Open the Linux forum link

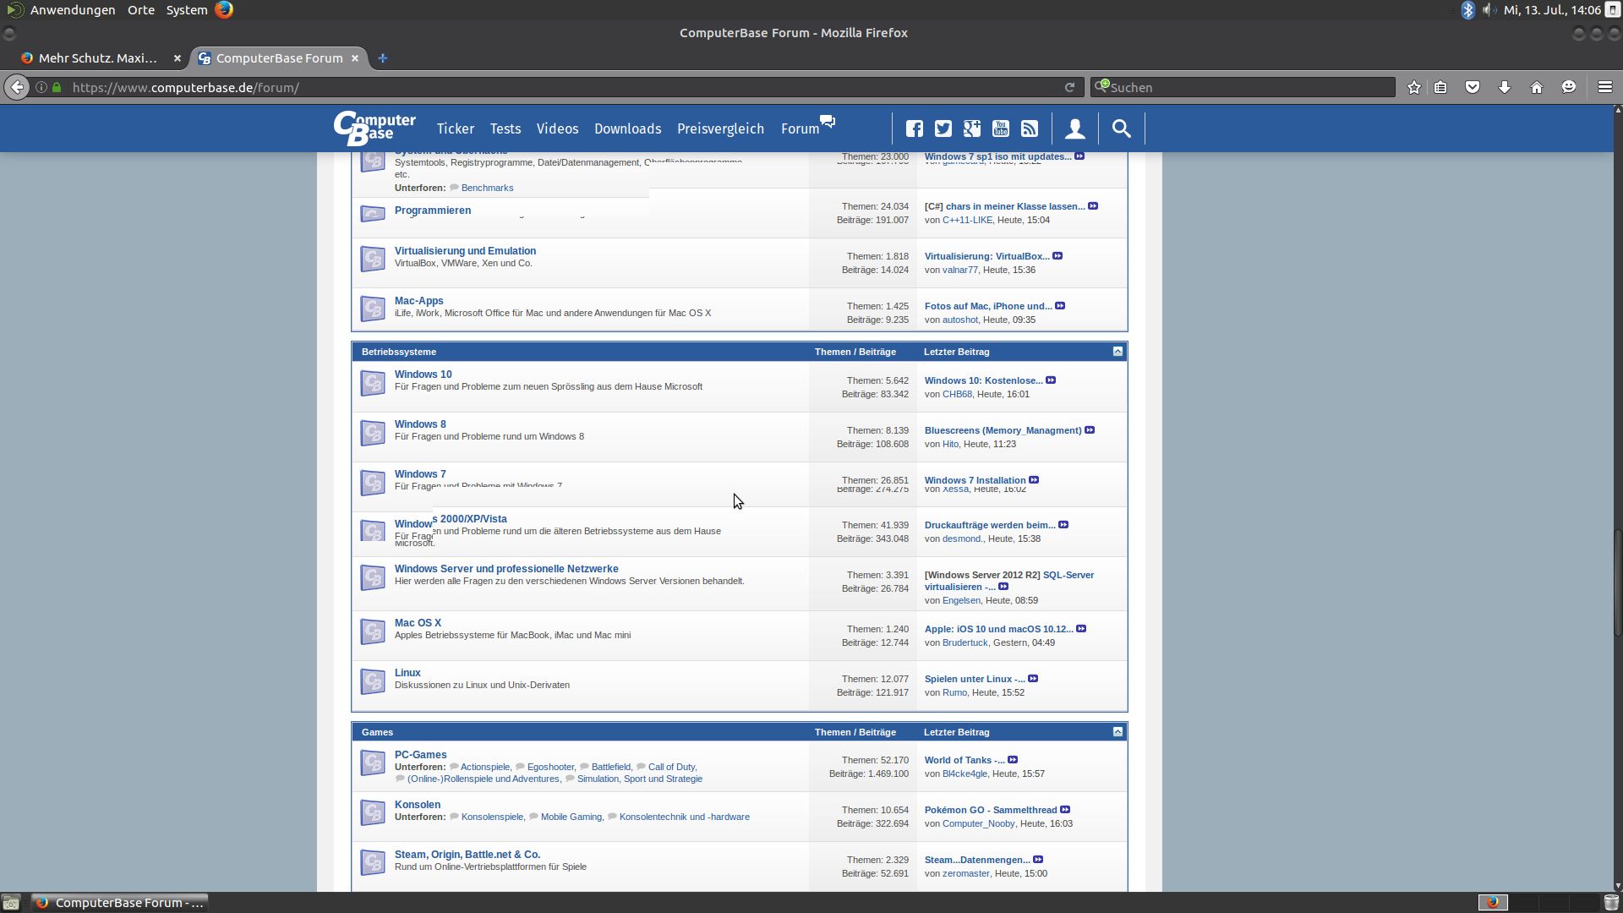click(407, 673)
